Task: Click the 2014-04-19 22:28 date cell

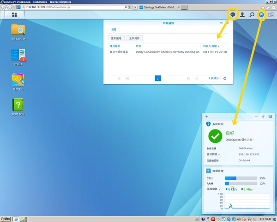Action: [215, 52]
